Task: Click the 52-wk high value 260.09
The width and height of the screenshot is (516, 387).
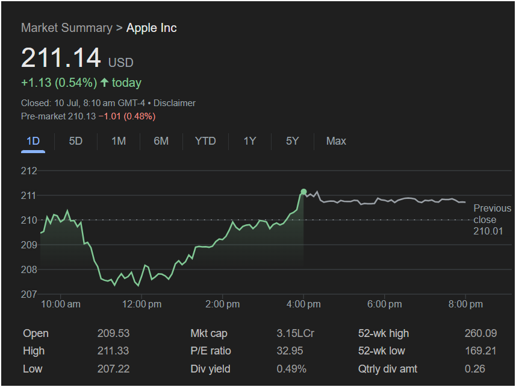Action: (480, 333)
